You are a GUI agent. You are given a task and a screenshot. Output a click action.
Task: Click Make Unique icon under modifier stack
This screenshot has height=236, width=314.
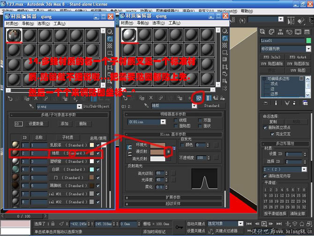pyautogui.click(x=287, y=103)
